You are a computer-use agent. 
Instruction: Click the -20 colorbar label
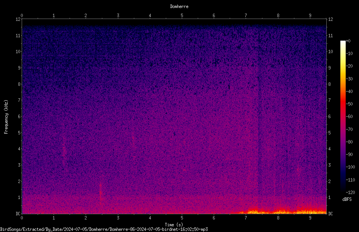(x=349, y=66)
